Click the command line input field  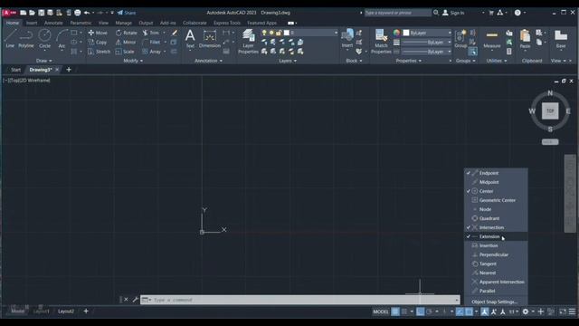point(300,300)
